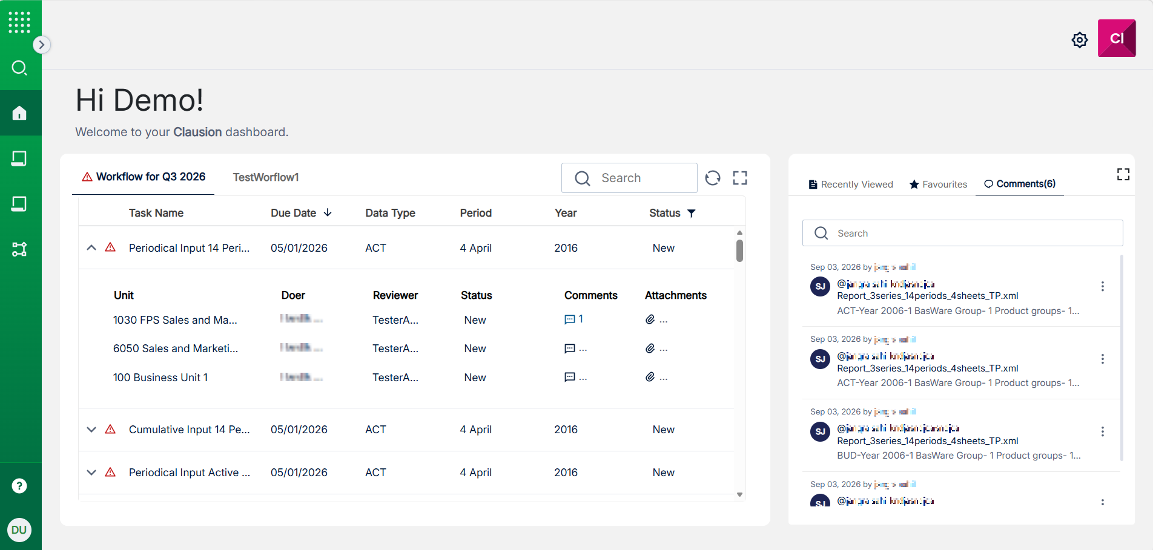
Task: Expand the left sidebar with arrow button
Action: [x=41, y=45]
